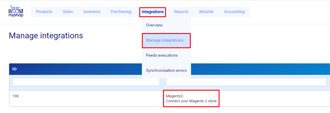Open the Purchasing menu

pos(121,12)
